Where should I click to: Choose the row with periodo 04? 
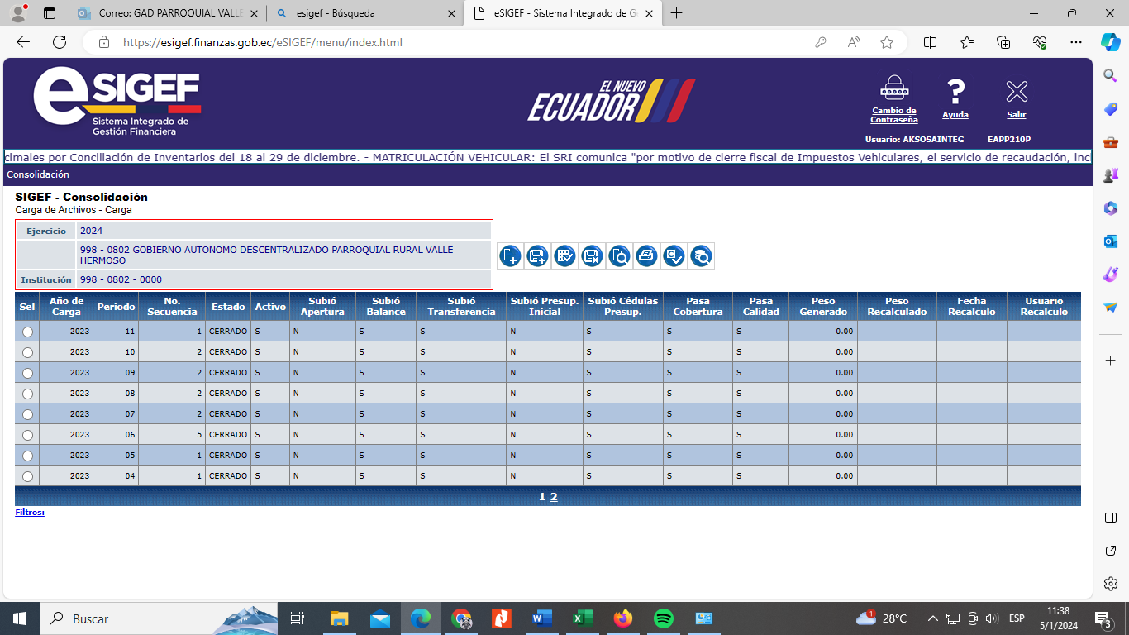coord(27,476)
